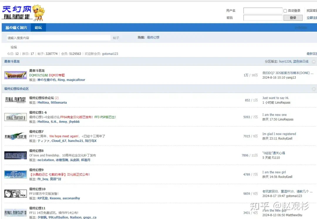Click the 登录 login button
The height and width of the screenshot is (219, 317).
click(293, 18)
